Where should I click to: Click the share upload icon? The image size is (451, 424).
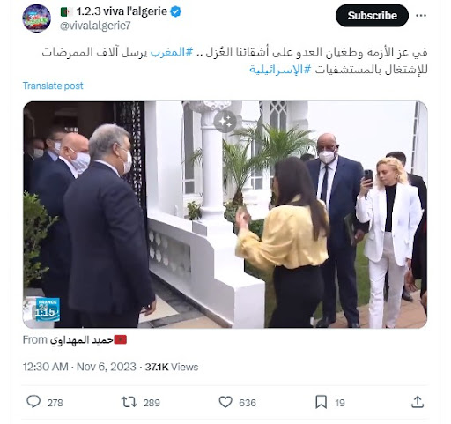coord(418,402)
